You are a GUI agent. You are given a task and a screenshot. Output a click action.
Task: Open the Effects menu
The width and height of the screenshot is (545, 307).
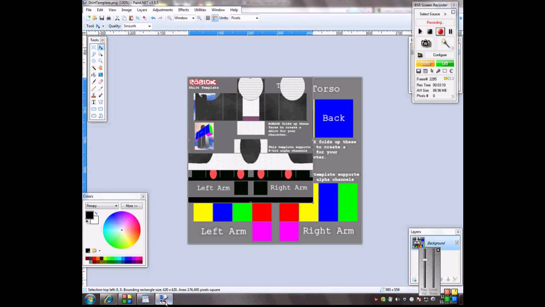click(x=184, y=10)
